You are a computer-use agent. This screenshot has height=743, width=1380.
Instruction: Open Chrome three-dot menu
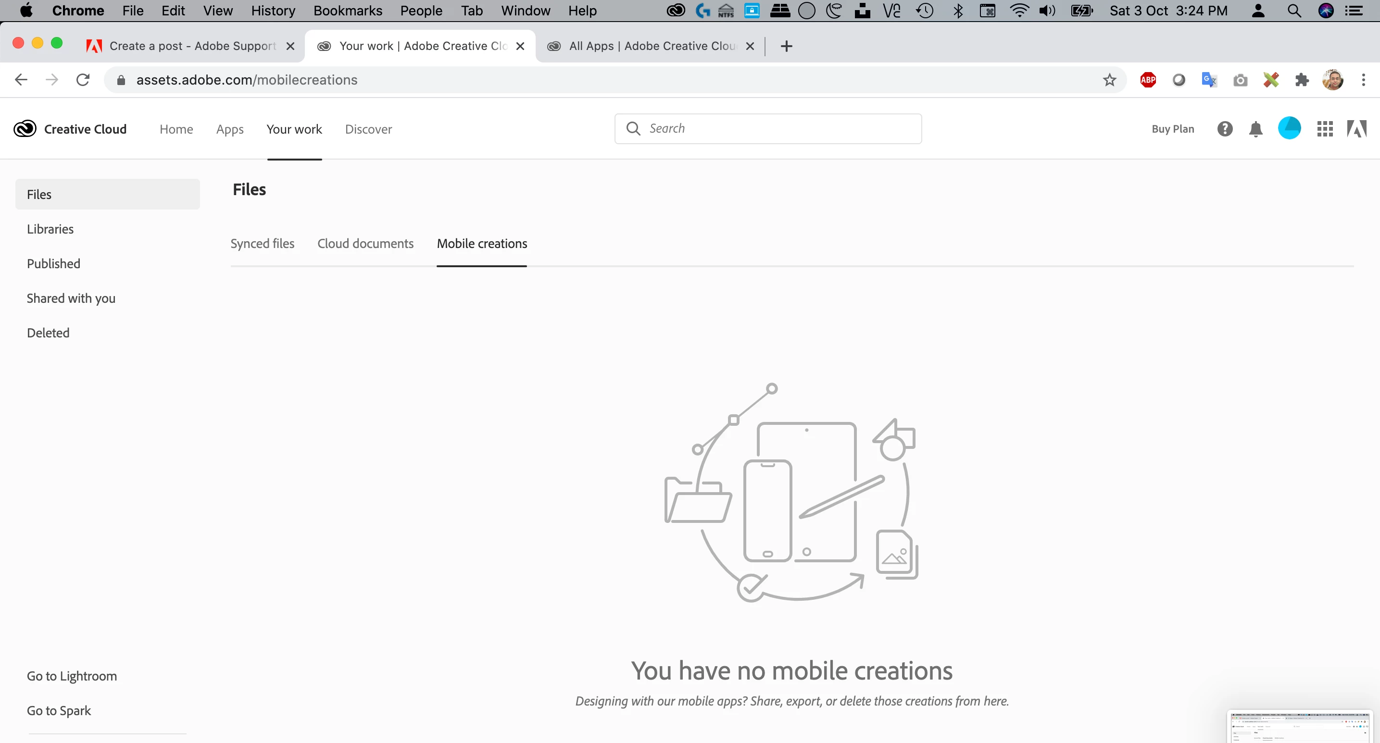coord(1363,80)
